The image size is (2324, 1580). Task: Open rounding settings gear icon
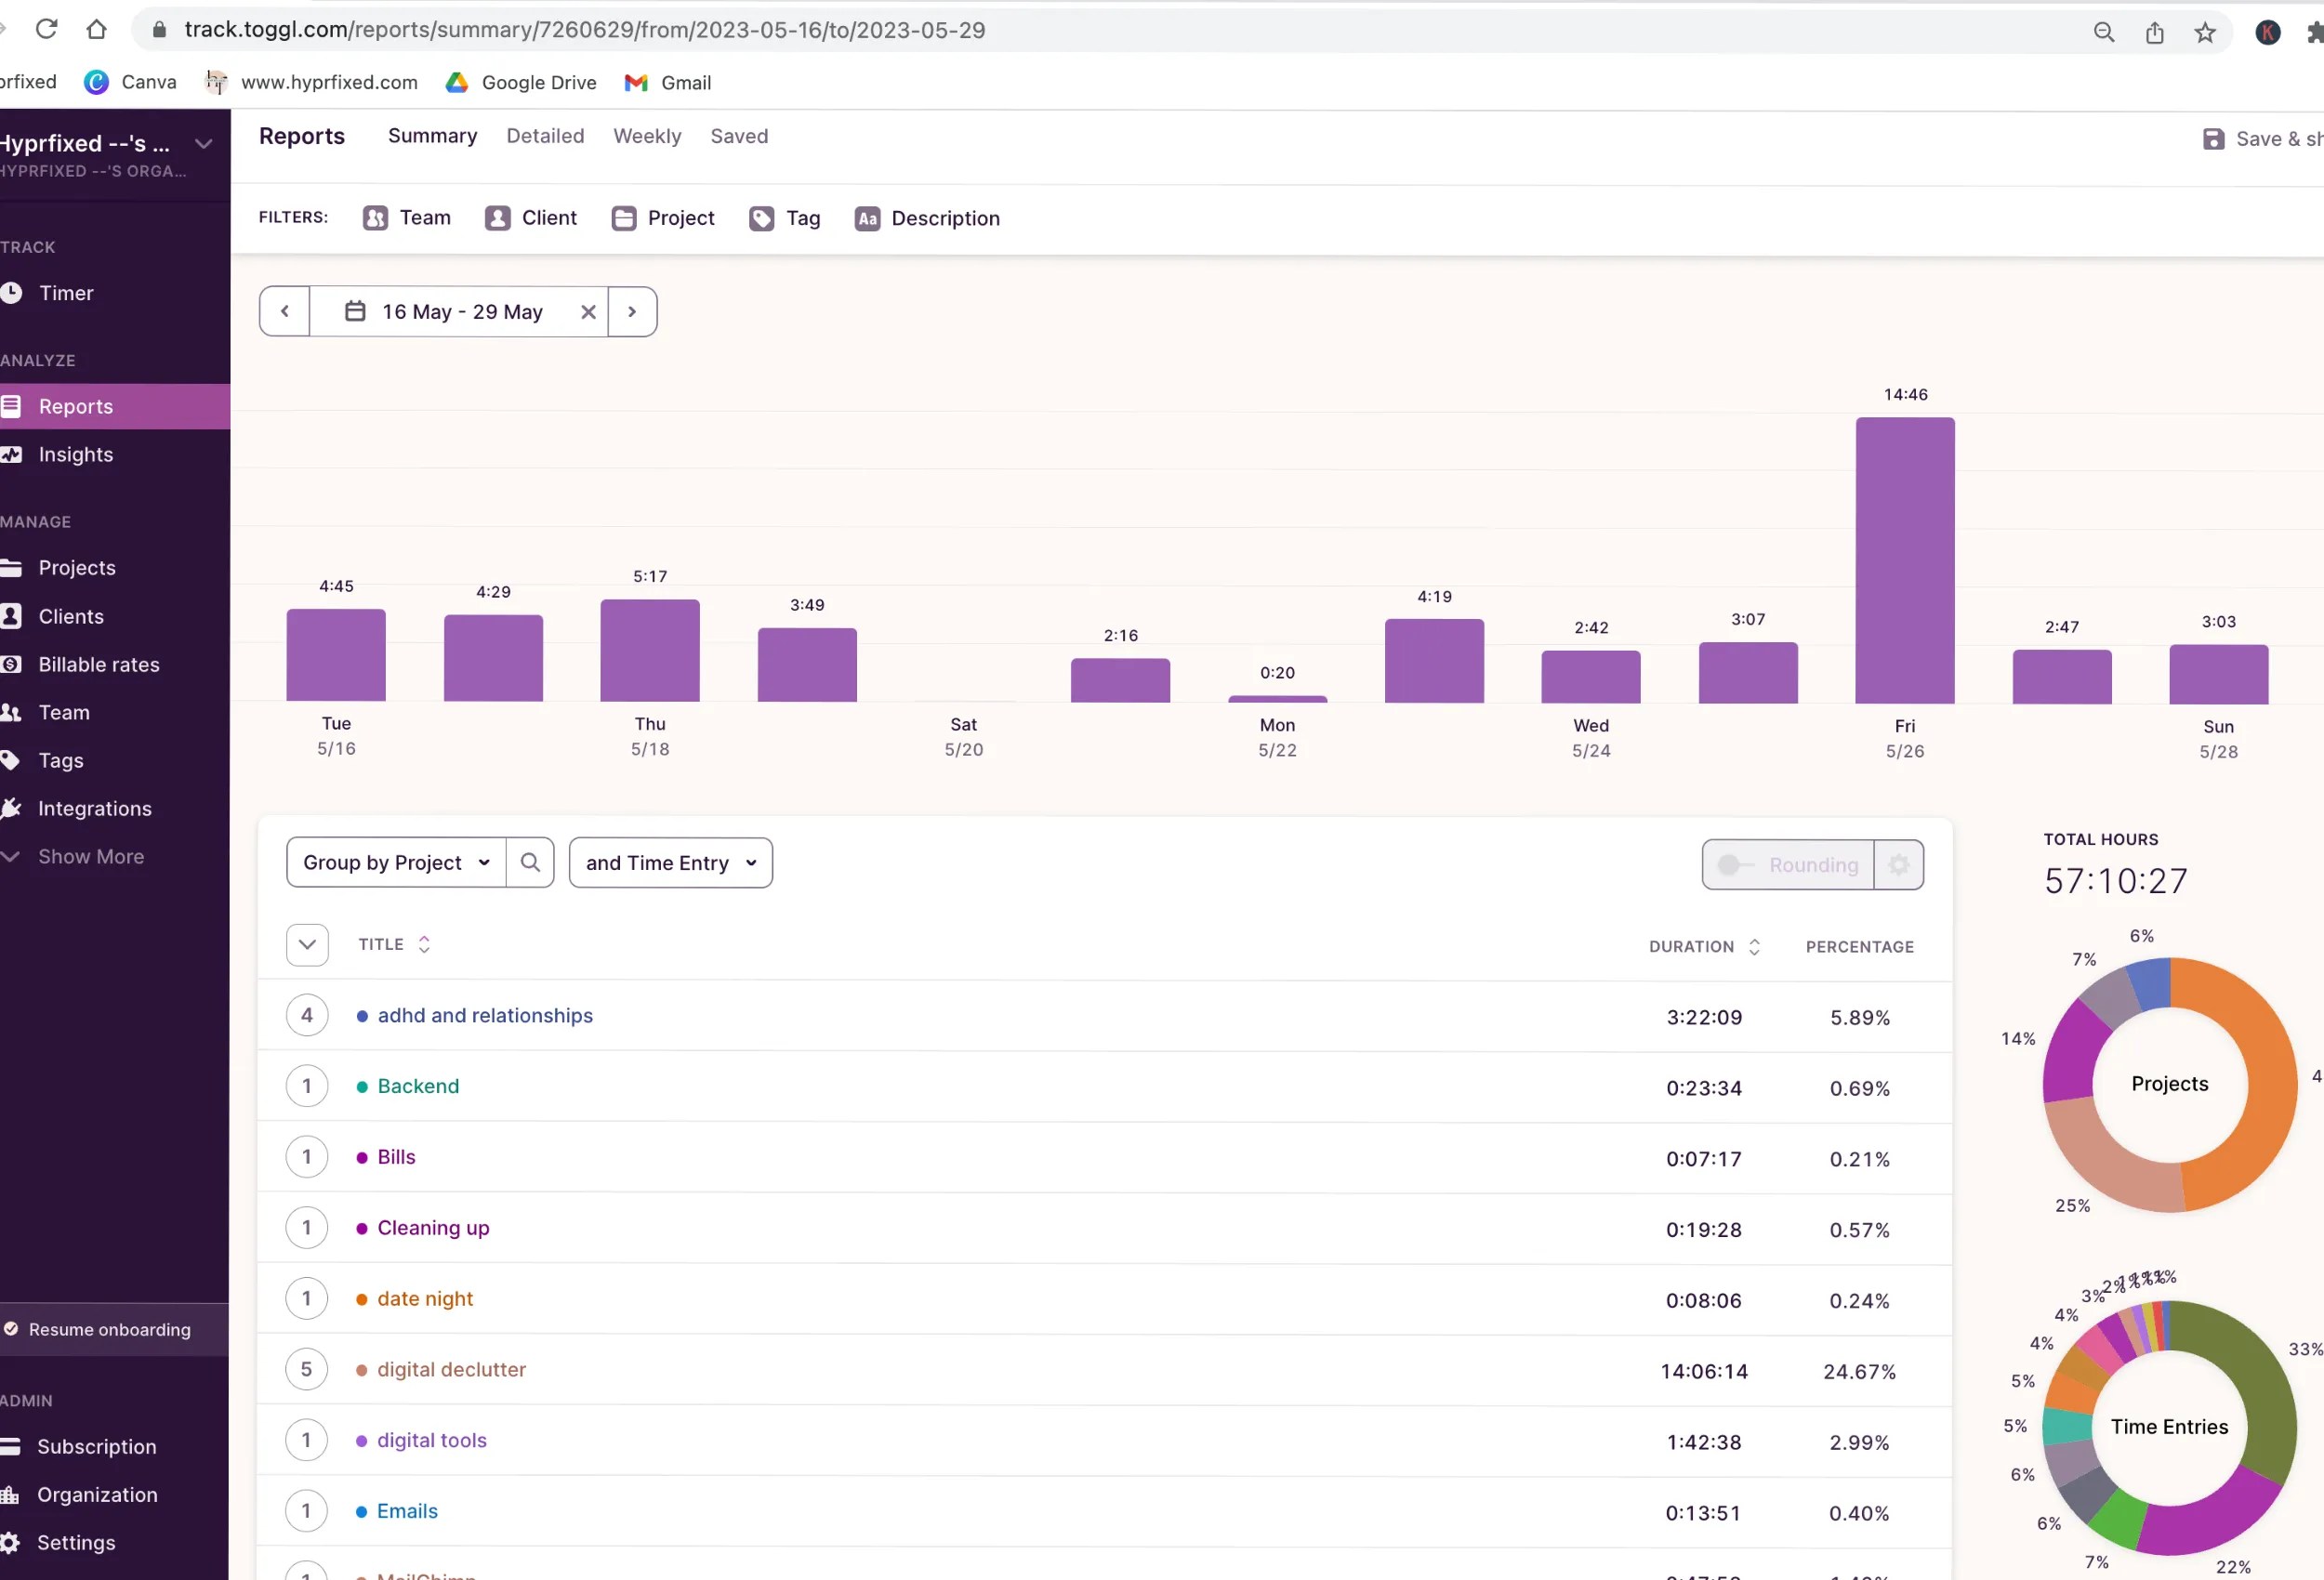tap(1898, 865)
